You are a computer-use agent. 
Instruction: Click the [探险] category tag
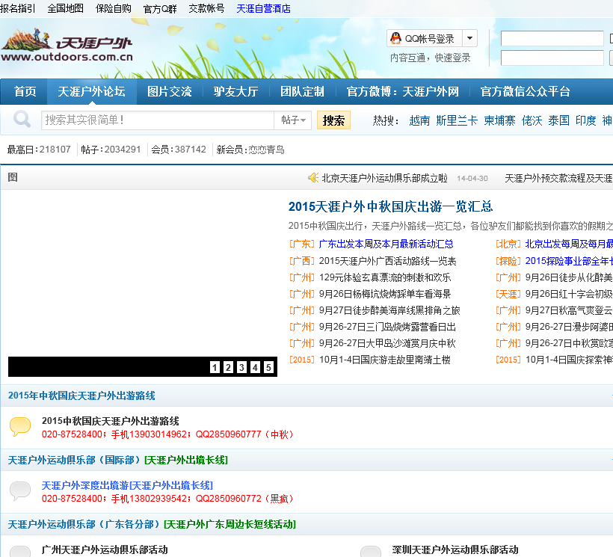coord(508,261)
